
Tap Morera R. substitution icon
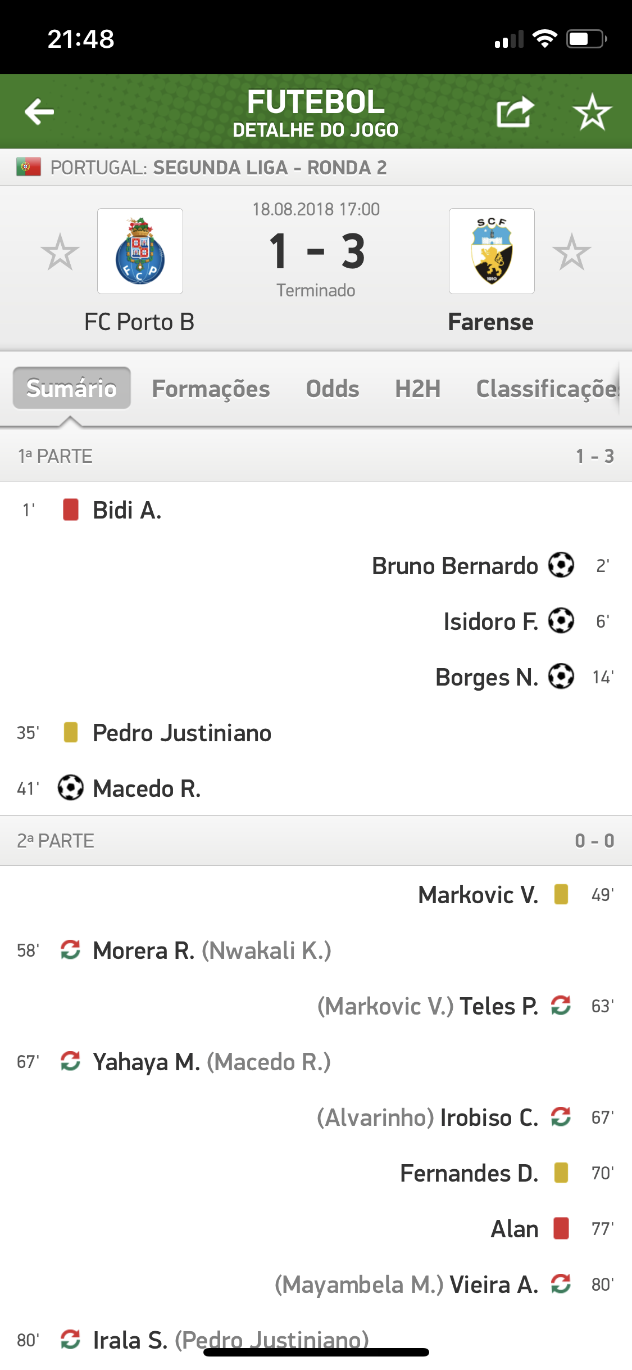pos(71,950)
